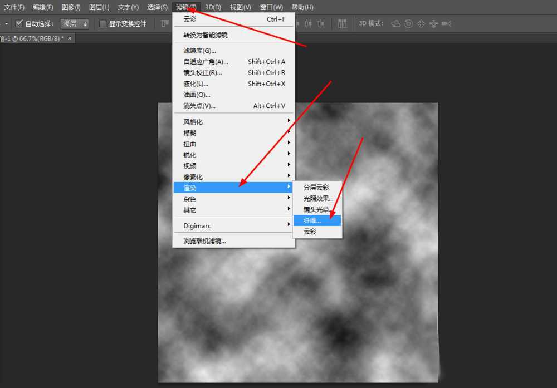The width and height of the screenshot is (557, 388).
Task: Open the 窗口 menu
Action: (271, 7)
